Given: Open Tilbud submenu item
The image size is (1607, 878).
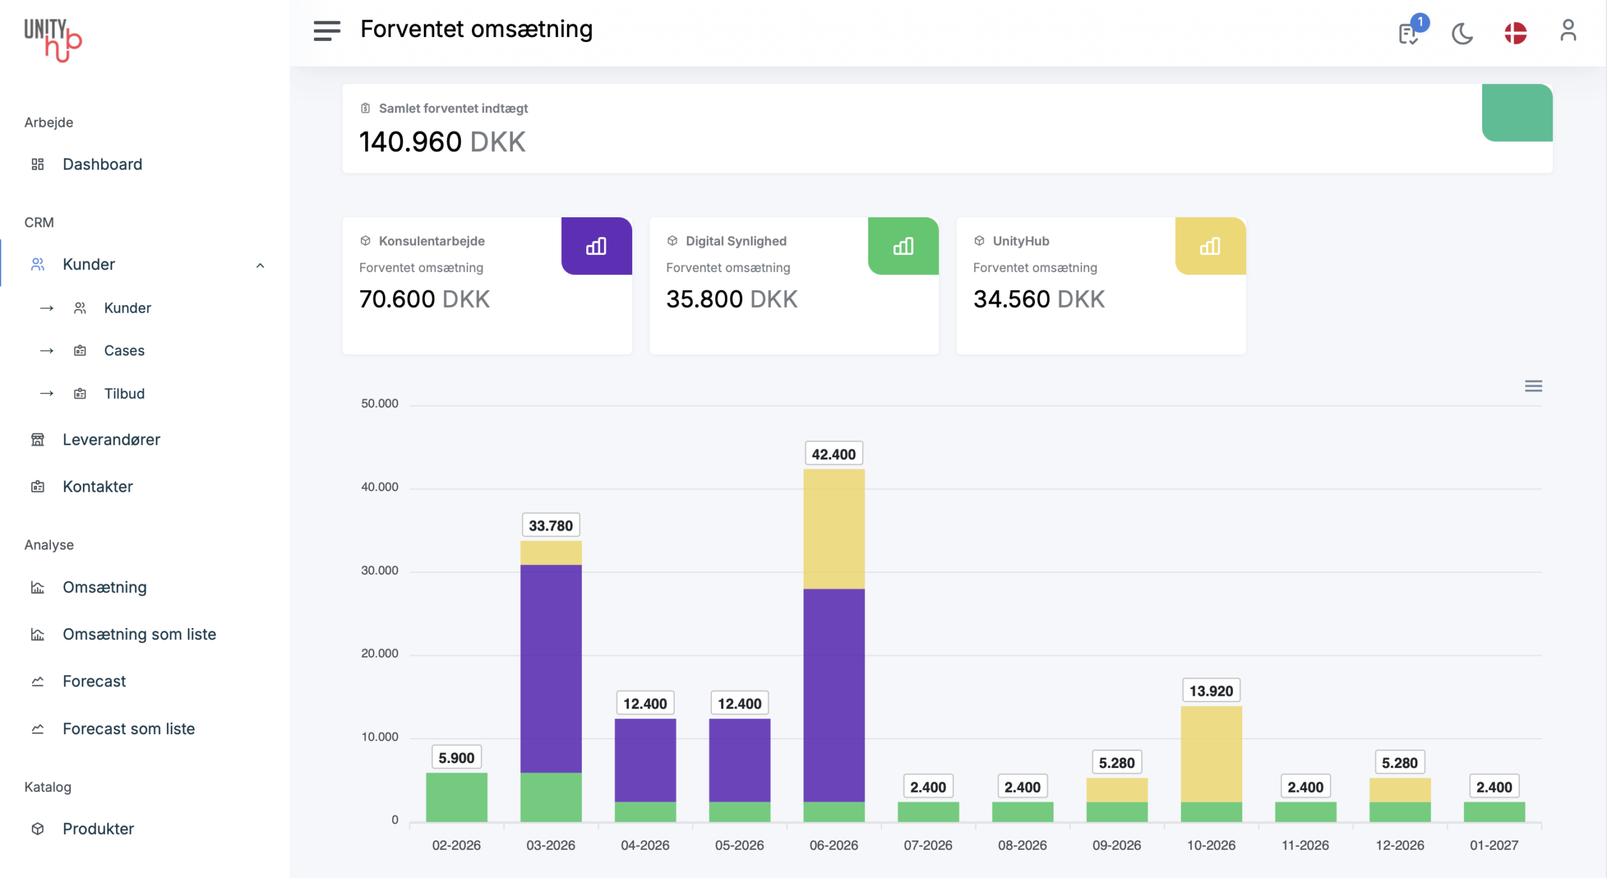Looking at the screenshot, I should (124, 394).
